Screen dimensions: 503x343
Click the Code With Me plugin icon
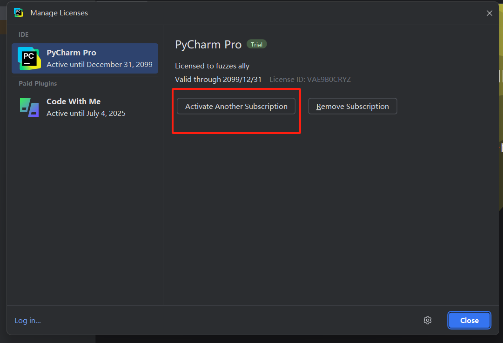click(29, 108)
